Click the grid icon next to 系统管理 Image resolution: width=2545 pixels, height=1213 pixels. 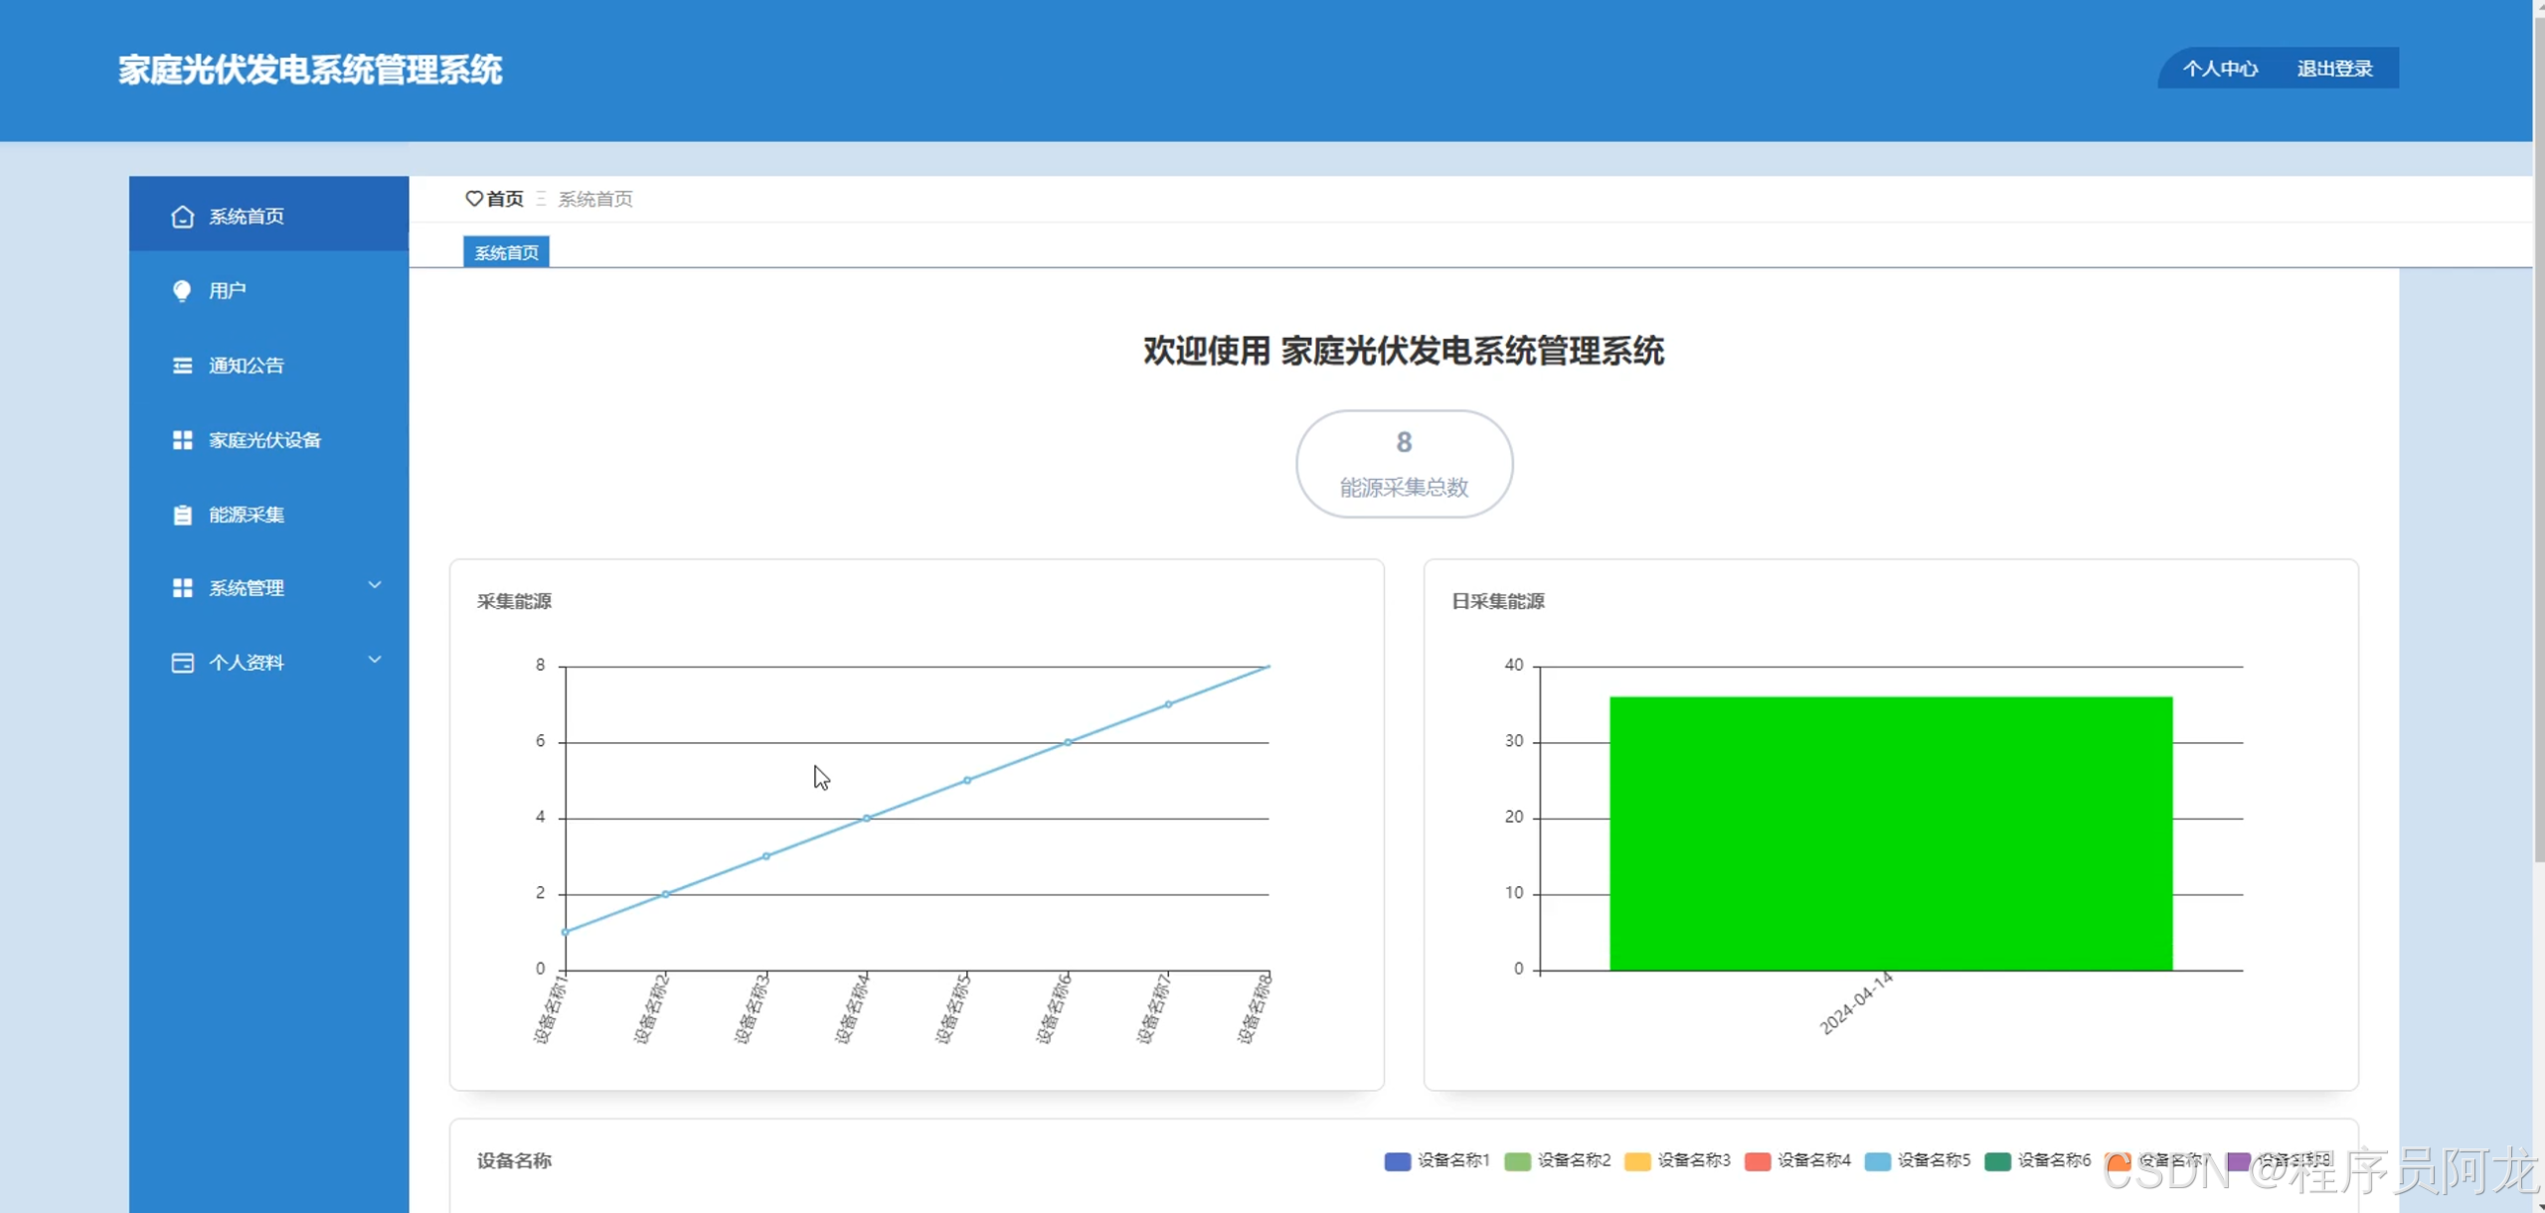182,588
